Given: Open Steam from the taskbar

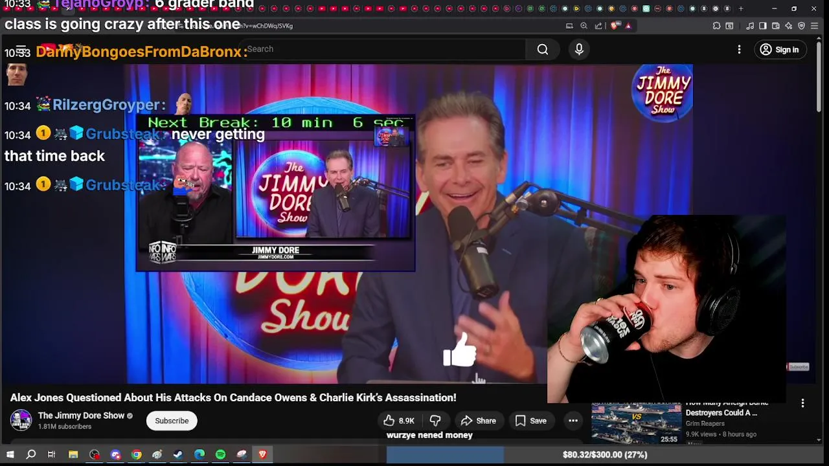Looking at the screenshot, I should (x=178, y=454).
